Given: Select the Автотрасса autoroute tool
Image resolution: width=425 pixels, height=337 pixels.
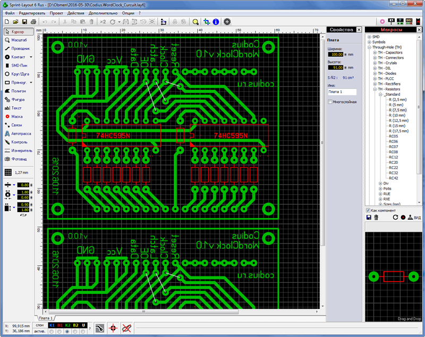Looking at the screenshot, I should point(19,133).
